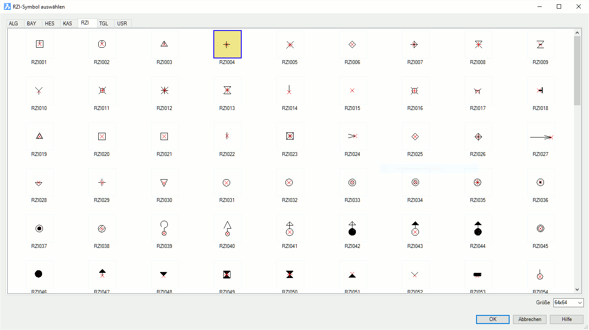Select the RZI035 red star circle symbol
This screenshot has width=589, height=330.
tap(478, 182)
